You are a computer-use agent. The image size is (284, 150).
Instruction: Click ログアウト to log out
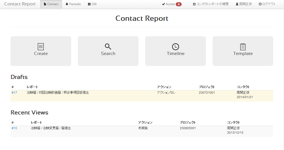pyautogui.click(x=267, y=4)
